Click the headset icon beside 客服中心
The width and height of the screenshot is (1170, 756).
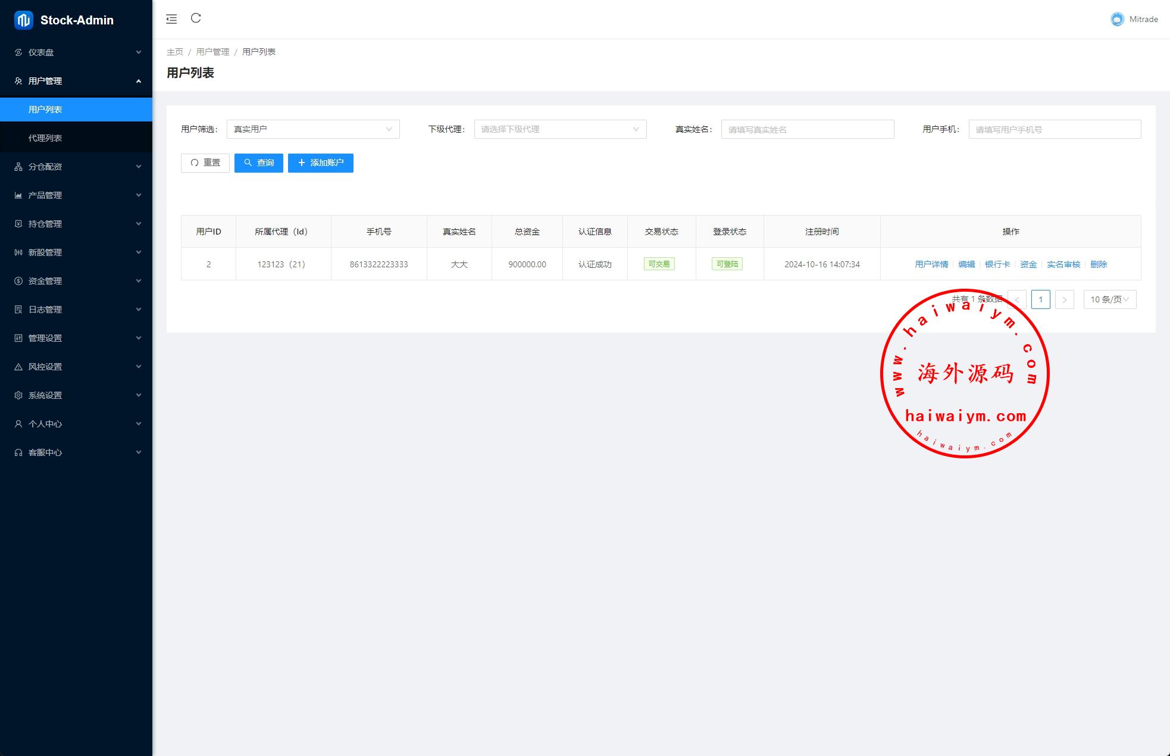(18, 452)
